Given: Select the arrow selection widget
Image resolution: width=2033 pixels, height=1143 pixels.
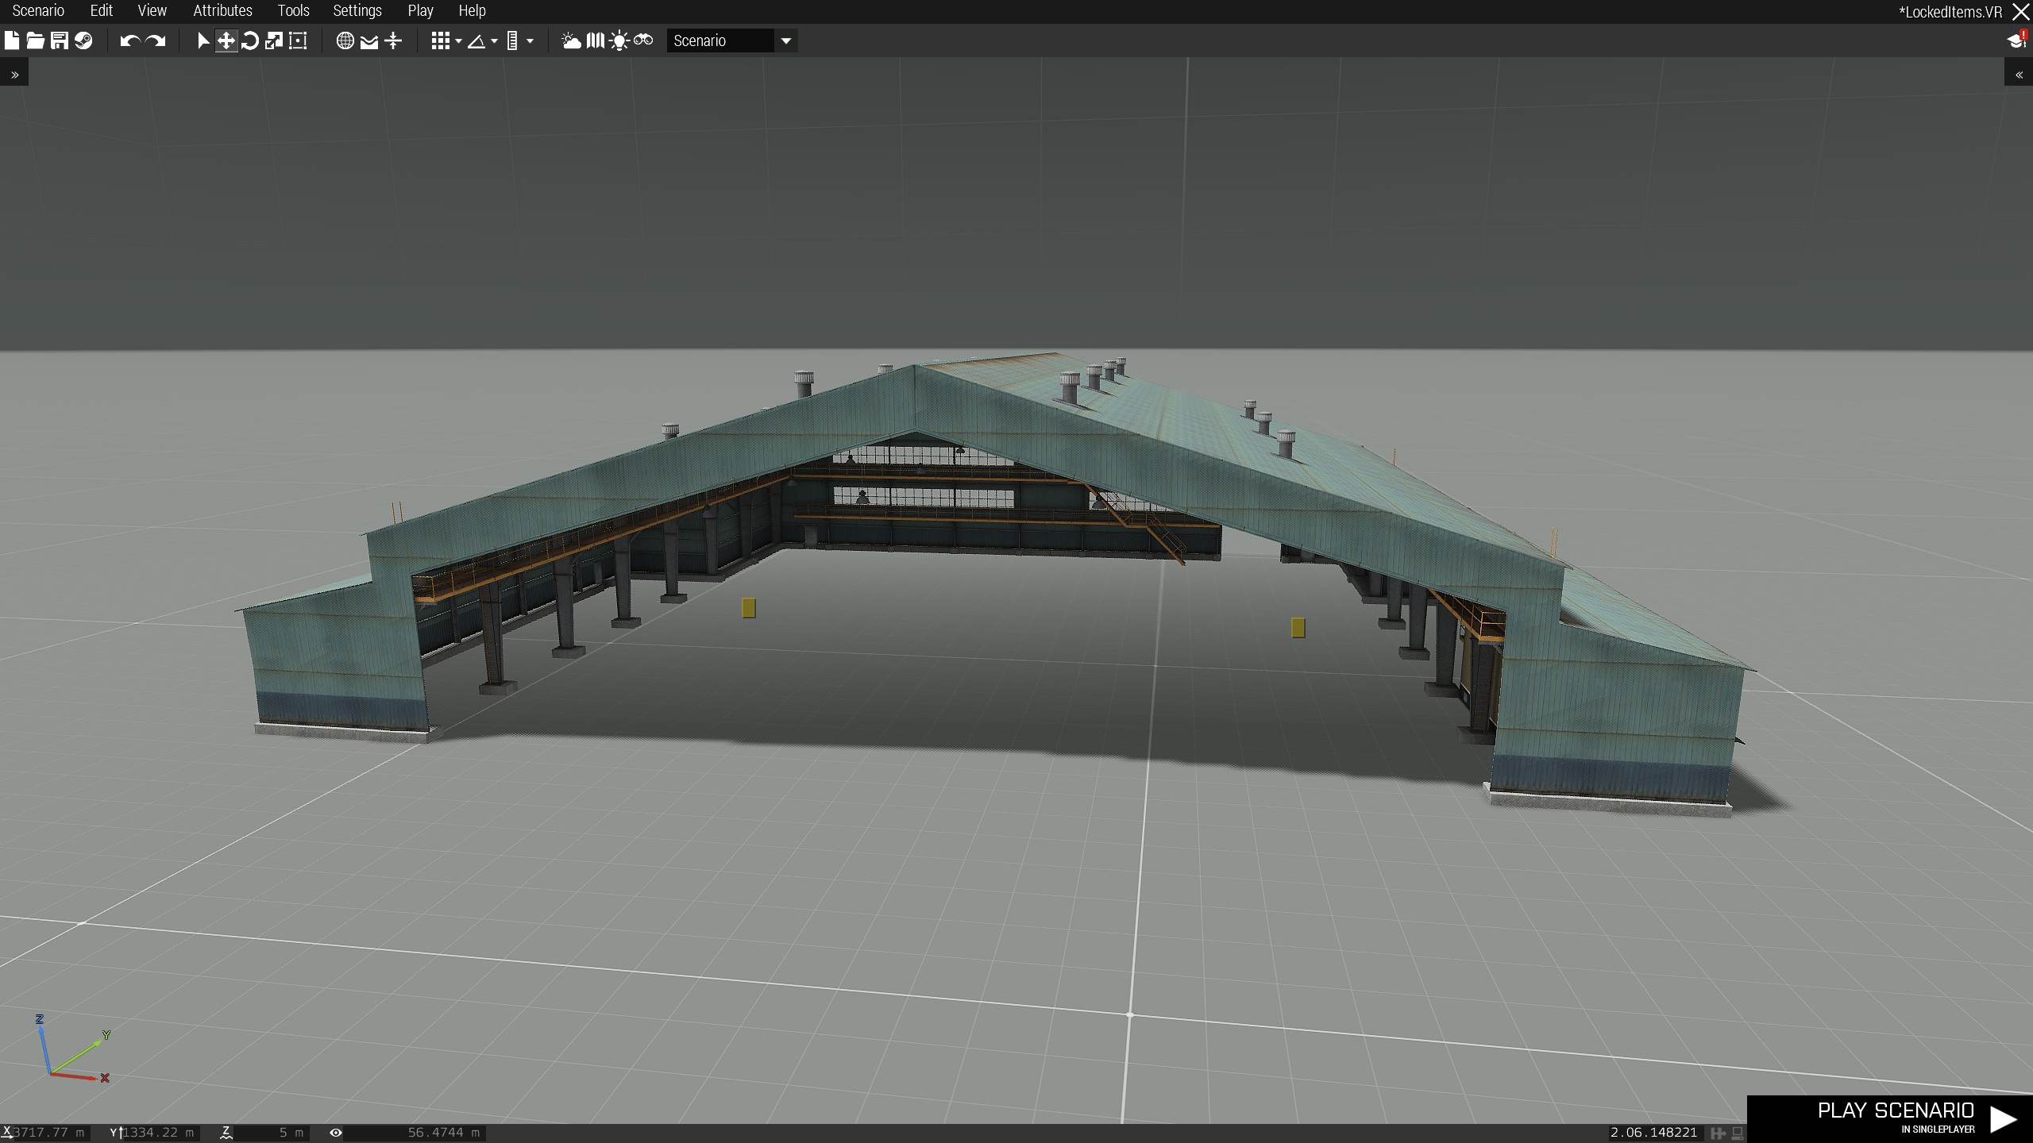Looking at the screenshot, I should point(203,40).
